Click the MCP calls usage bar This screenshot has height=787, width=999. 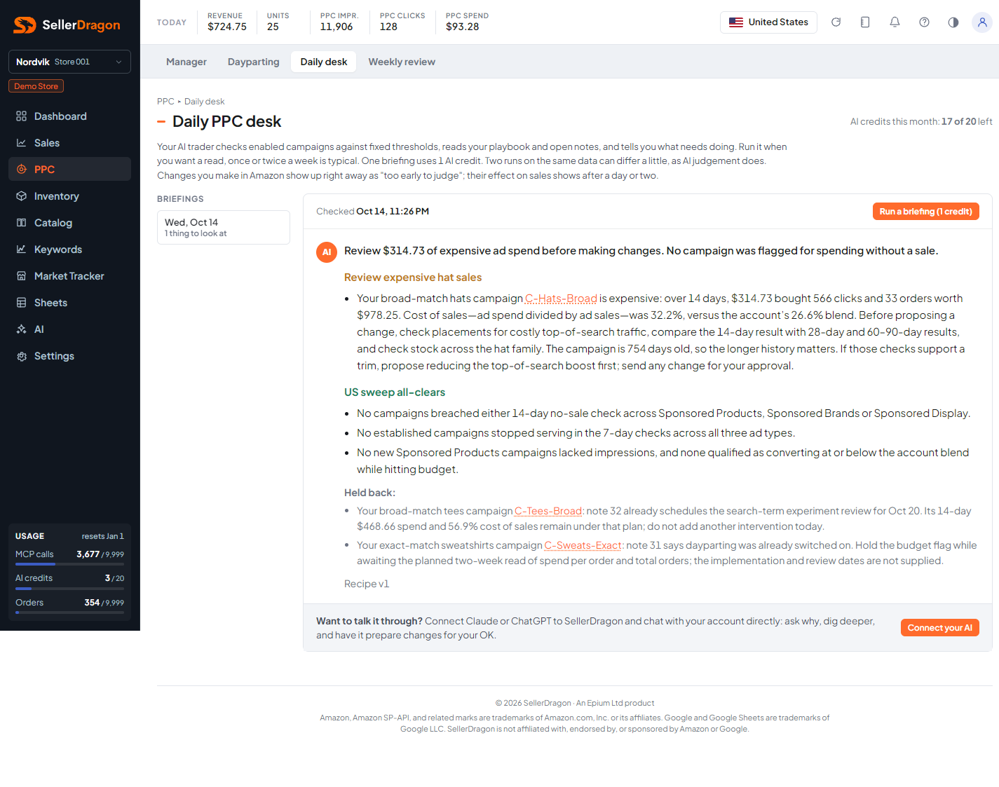69,563
